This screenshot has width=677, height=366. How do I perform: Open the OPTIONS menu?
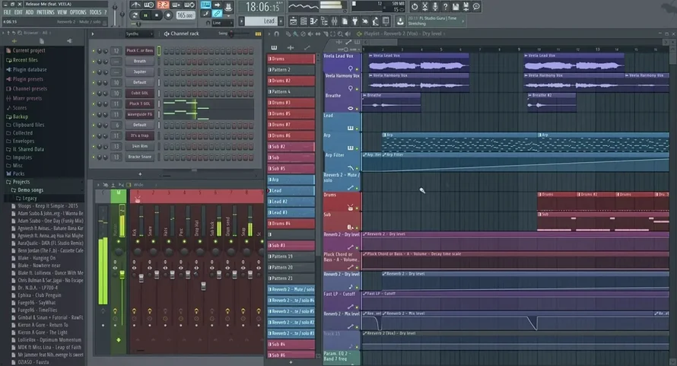coord(78,12)
